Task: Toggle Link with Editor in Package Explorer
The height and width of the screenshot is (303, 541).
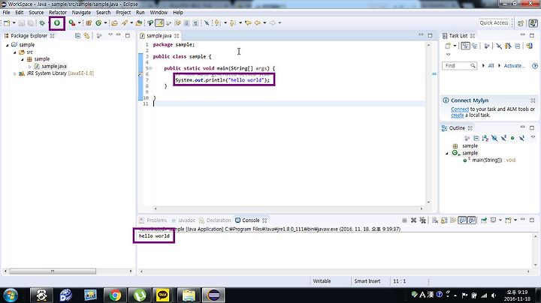Action: coord(86,35)
